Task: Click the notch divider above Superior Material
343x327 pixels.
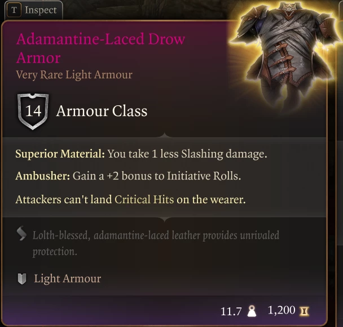Action: [164, 135]
